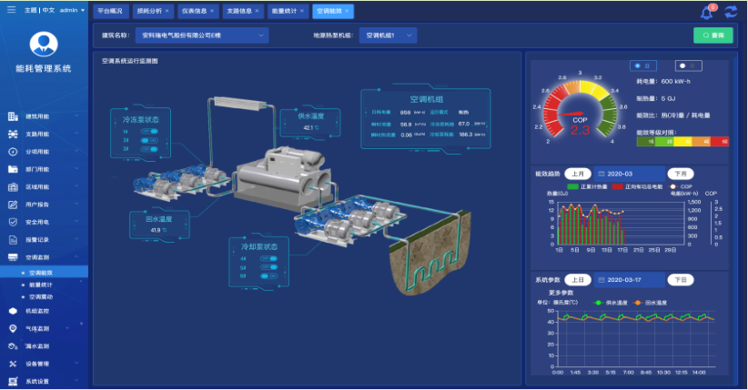Click the 安全用电 shield icon
748x390 pixels.
pos(13,221)
